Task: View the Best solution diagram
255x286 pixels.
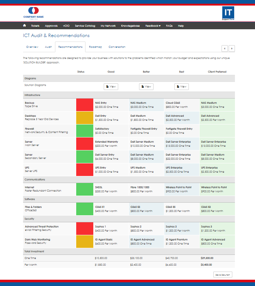Action: click(x=181, y=87)
